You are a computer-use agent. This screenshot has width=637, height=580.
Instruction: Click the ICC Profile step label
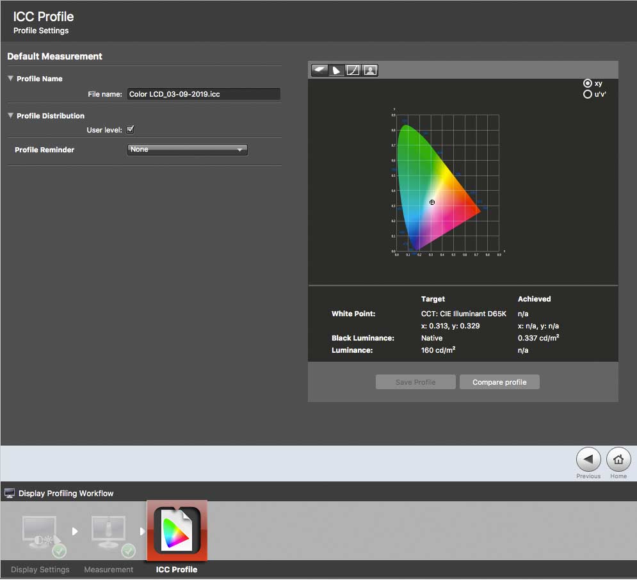click(x=177, y=570)
